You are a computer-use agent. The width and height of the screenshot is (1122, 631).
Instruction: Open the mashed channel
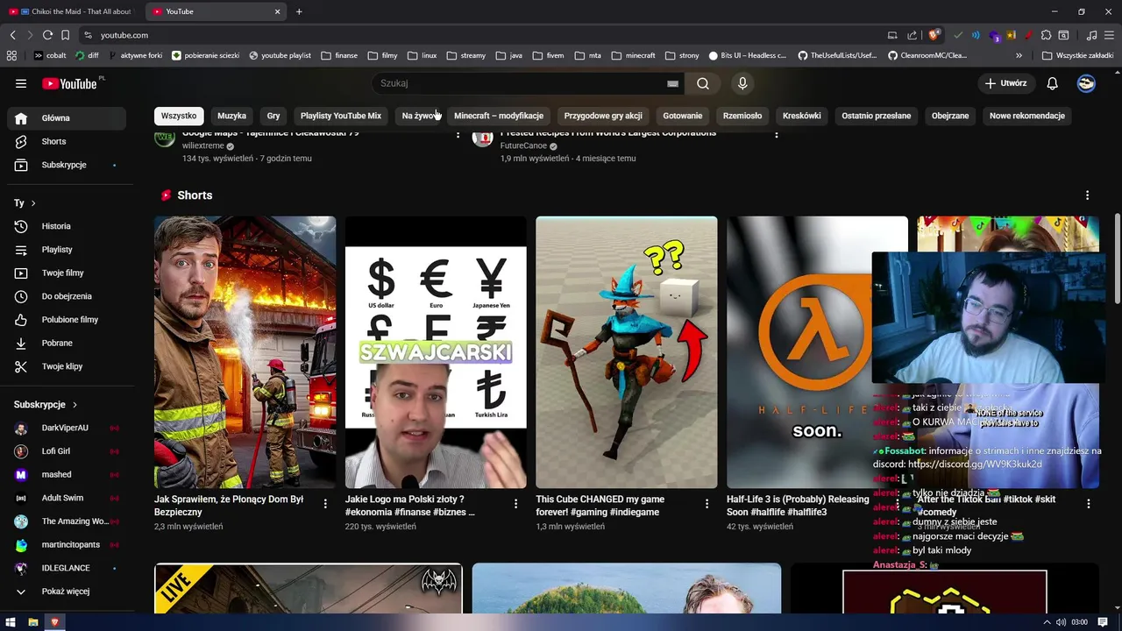coord(67,474)
